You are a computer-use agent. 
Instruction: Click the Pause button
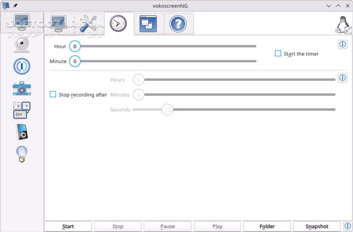167,226
